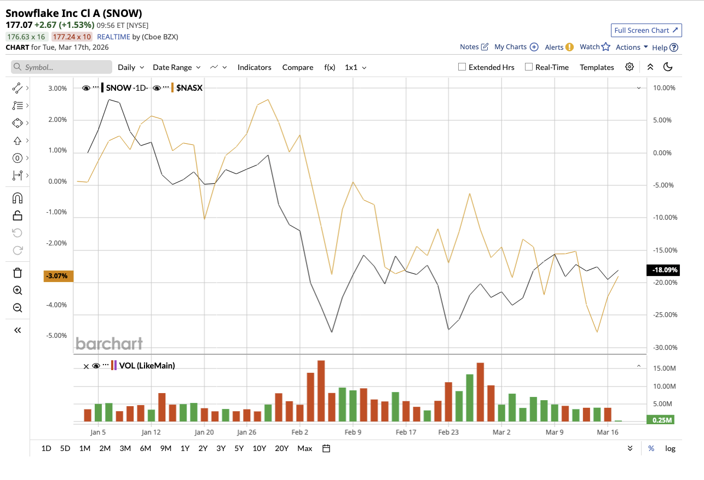
Task: Select the 1Y time range
Action: (x=184, y=448)
